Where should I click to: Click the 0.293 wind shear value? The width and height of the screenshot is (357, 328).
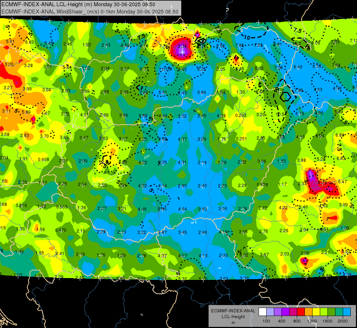tap(241, 116)
